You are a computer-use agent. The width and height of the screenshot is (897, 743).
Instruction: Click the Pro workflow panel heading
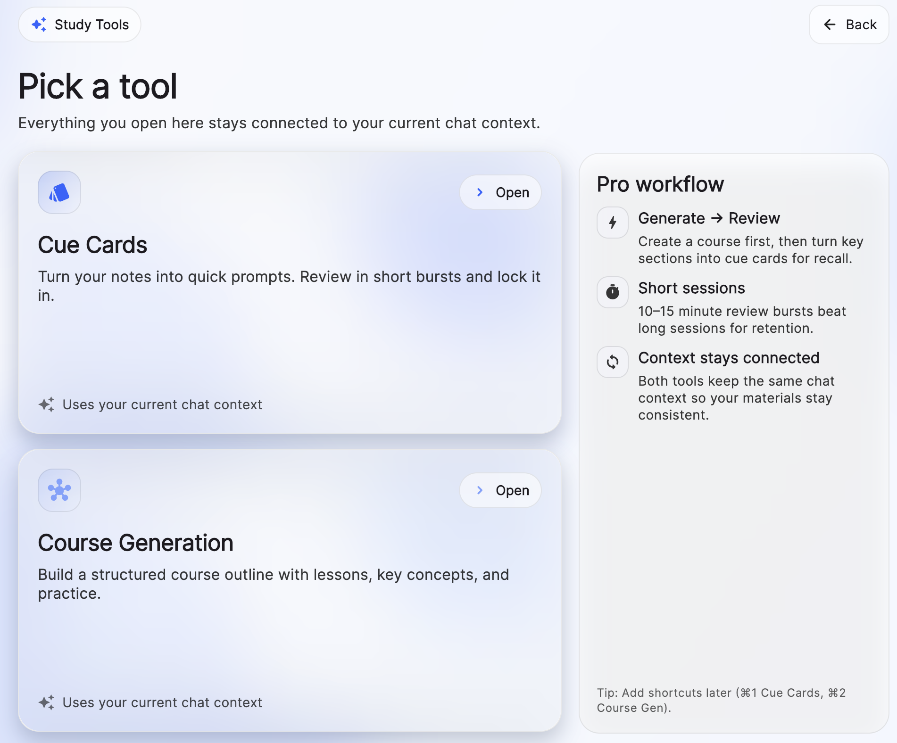[x=660, y=184]
